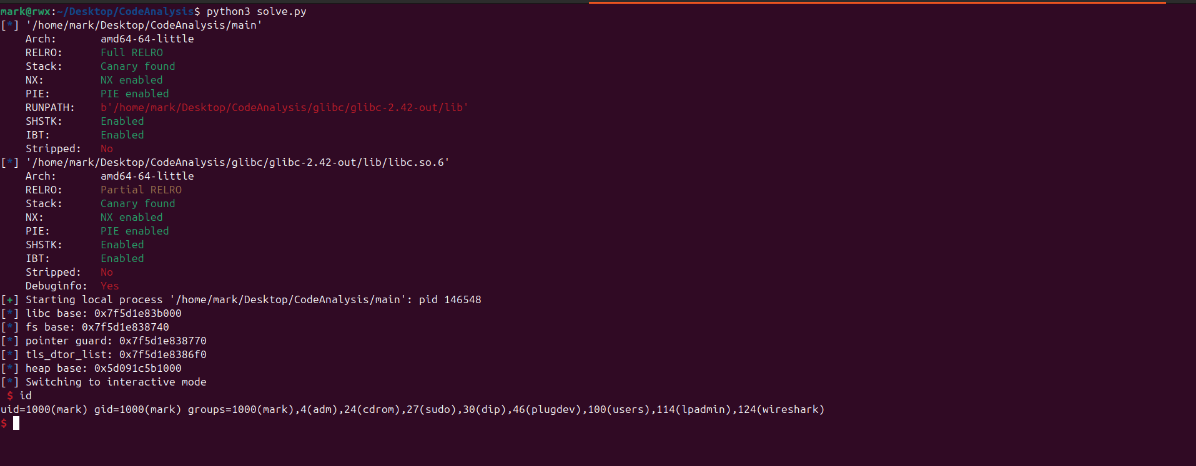Click the heap base address 0x5d091c5b1000

tap(137, 368)
